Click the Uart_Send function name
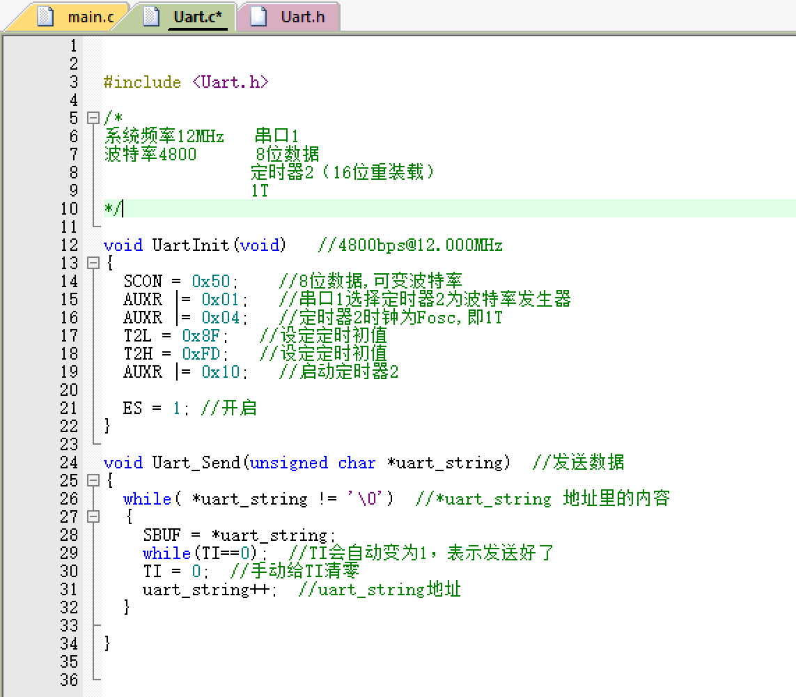 tap(196, 463)
